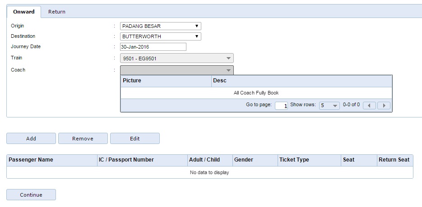Open the Origin dropdown showing PADANG BESAR
The width and height of the screenshot is (422, 207).
coord(160,26)
